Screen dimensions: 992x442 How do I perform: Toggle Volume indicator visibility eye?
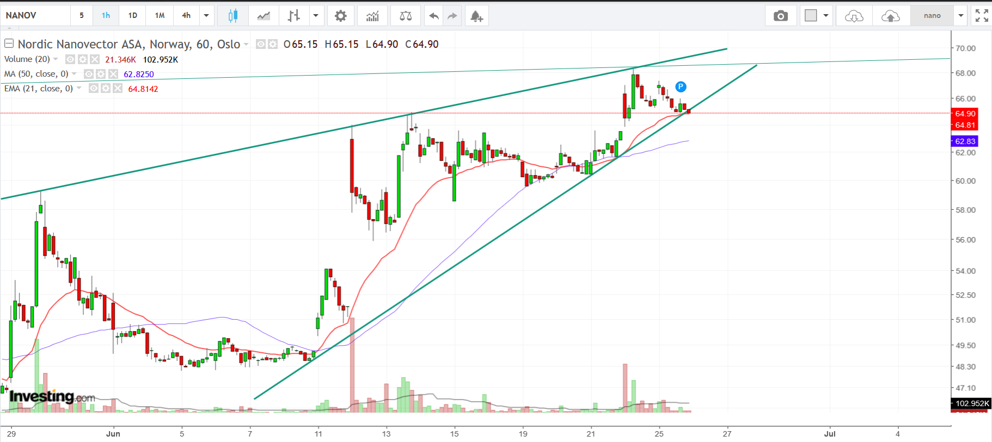coord(70,59)
